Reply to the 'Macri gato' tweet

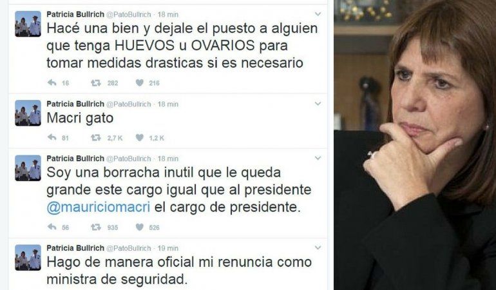(52, 138)
